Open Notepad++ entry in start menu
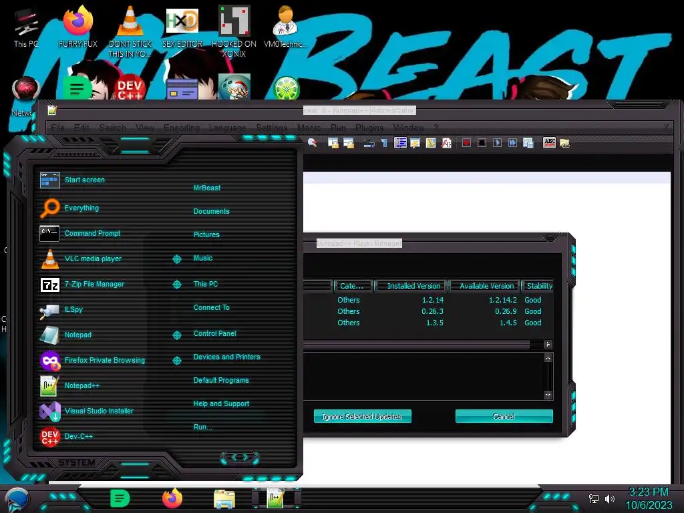The width and height of the screenshot is (684, 513). (x=82, y=385)
